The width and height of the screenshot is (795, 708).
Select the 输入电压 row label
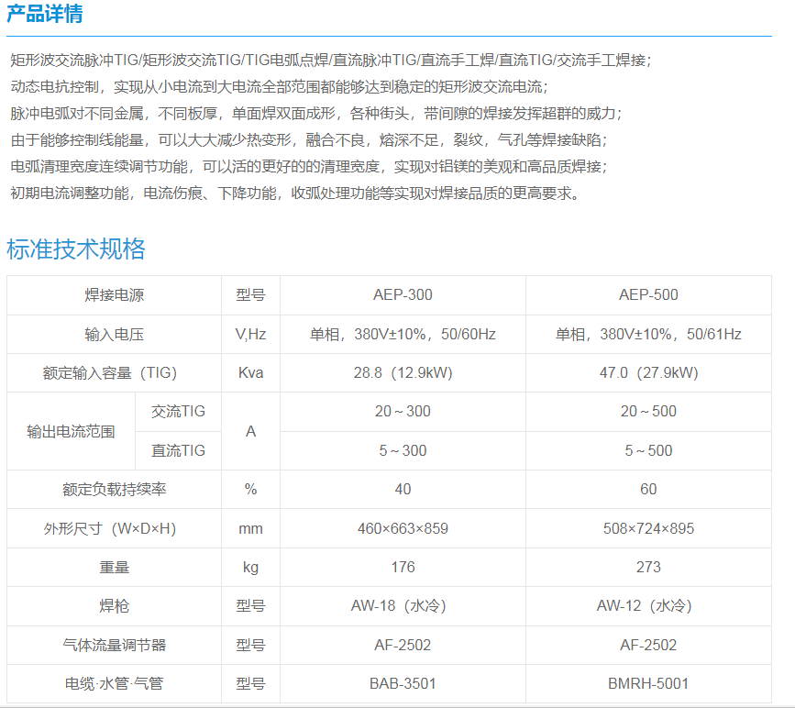click(115, 334)
